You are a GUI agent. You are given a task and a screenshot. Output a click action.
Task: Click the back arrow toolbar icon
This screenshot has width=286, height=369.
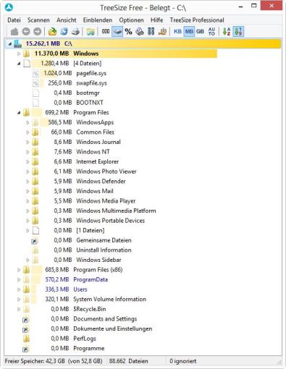pyautogui.click(x=26, y=31)
